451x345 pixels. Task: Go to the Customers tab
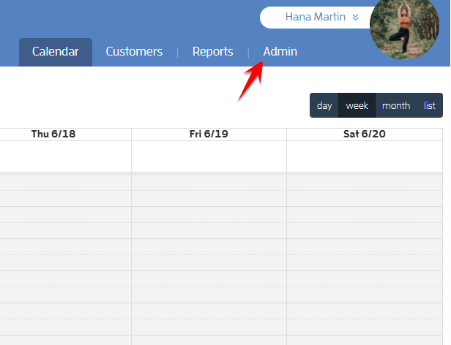click(x=134, y=52)
